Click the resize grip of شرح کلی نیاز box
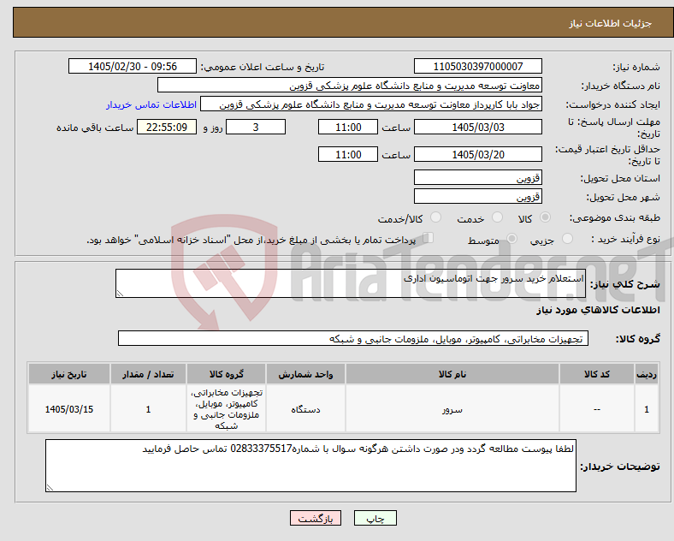This screenshot has width=674, height=541. [x=120, y=294]
